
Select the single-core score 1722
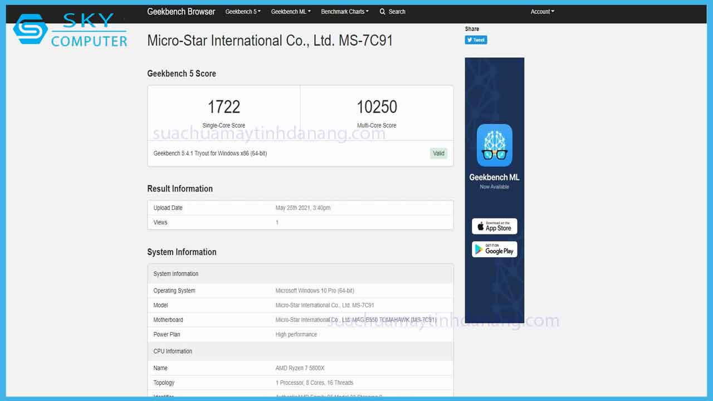point(224,107)
